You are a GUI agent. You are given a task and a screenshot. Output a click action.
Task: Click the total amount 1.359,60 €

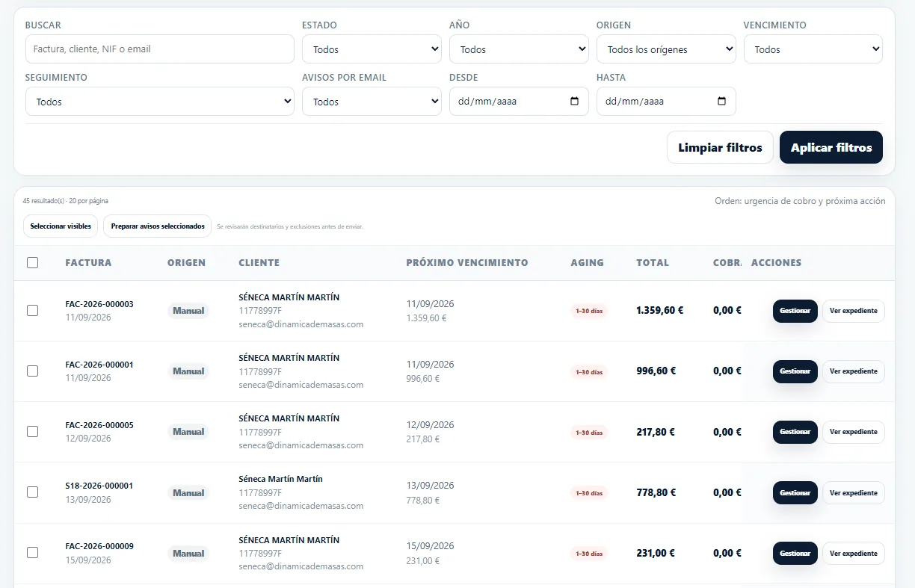(x=660, y=310)
